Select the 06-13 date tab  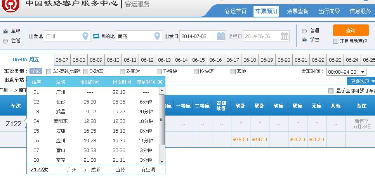click(164, 60)
